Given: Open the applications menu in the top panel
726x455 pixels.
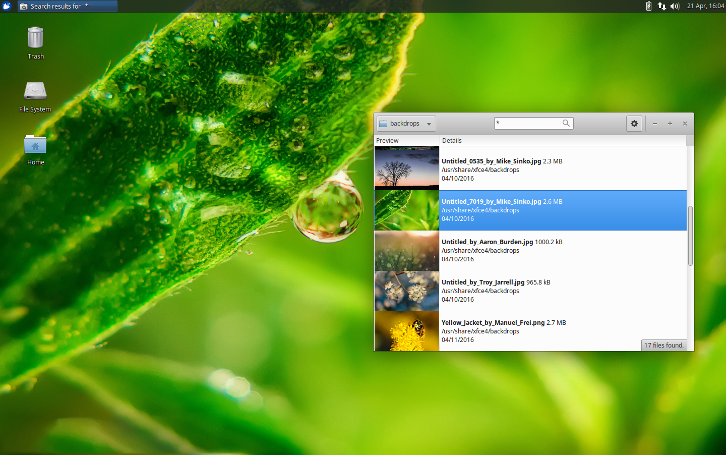Looking at the screenshot, I should coord(7,6).
